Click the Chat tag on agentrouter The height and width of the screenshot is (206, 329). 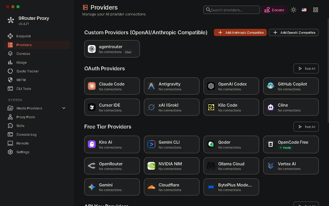(x=128, y=52)
